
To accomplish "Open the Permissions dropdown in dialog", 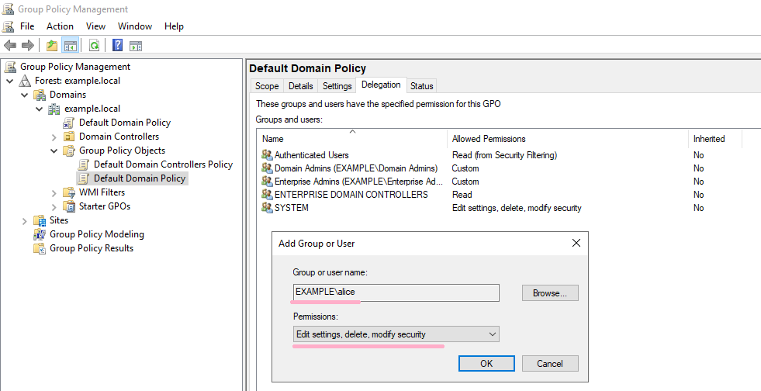I will 396,334.
